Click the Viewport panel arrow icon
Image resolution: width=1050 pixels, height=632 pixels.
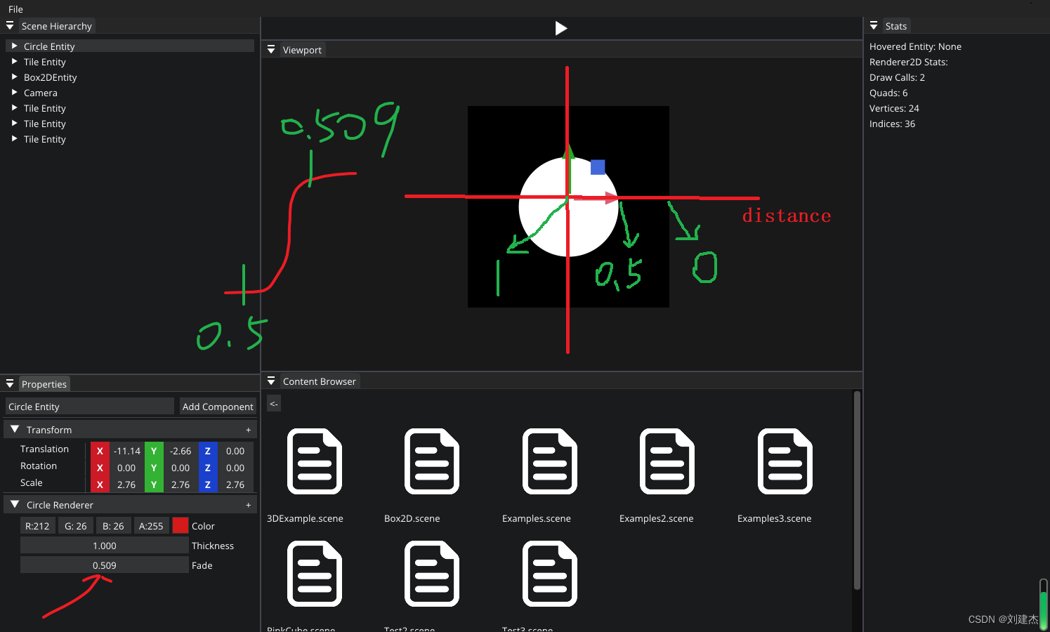coord(271,49)
